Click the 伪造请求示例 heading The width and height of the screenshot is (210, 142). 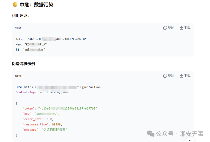24,64
